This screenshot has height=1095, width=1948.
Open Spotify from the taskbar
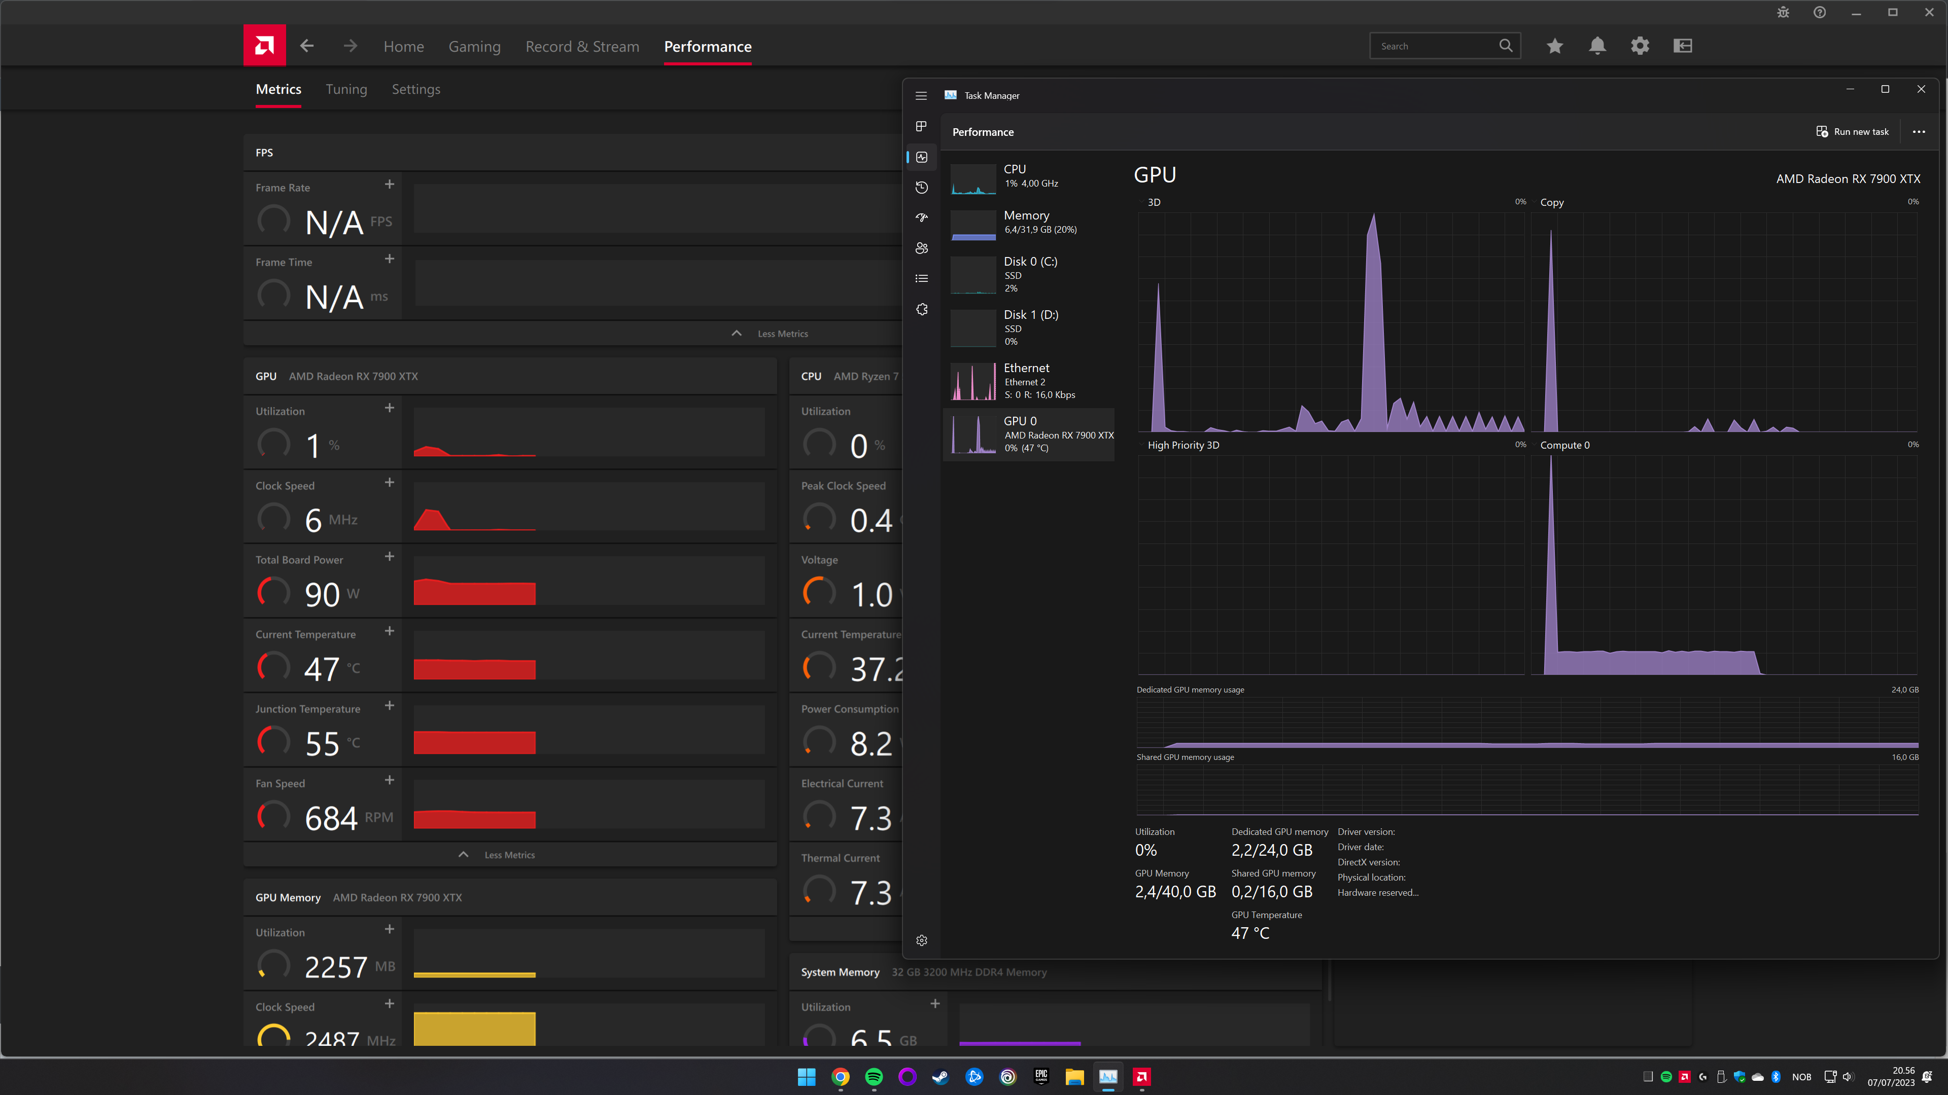[x=874, y=1077]
